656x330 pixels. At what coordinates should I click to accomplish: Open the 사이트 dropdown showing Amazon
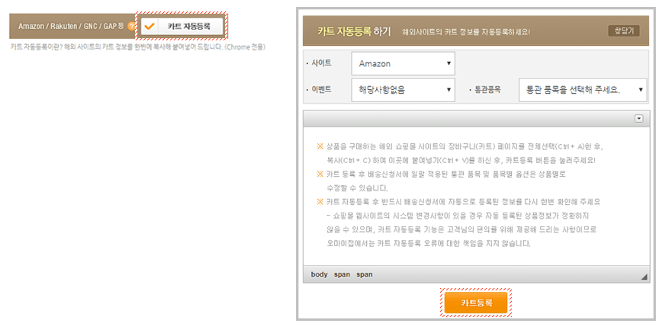click(403, 62)
